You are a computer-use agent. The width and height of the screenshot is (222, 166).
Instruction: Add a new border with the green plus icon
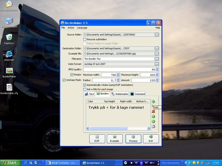click(153, 101)
